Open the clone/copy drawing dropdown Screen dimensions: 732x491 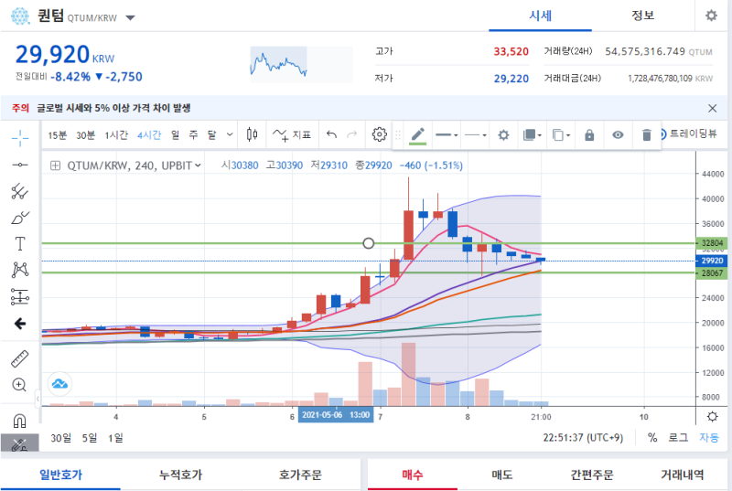(561, 135)
